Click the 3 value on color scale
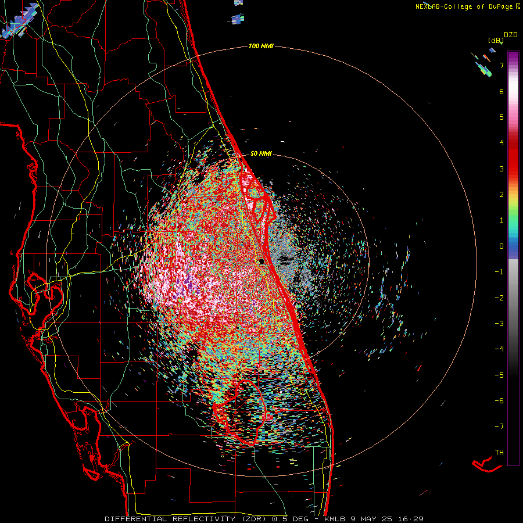Viewport: 523px width, 523px height. click(x=501, y=169)
